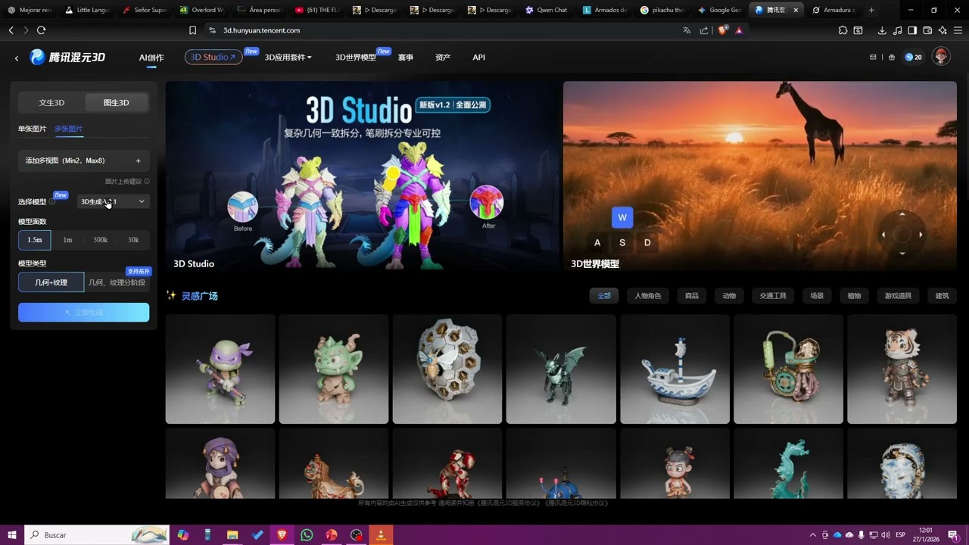The width and height of the screenshot is (969, 545).
Task: Open the credits balance showing 20
Action: point(914,57)
